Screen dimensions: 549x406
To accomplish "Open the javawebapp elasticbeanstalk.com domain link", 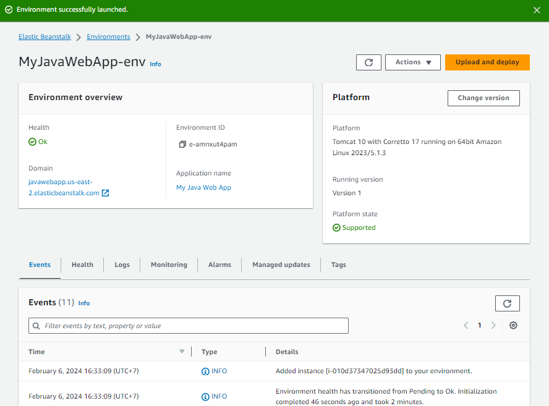I will pyautogui.click(x=64, y=187).
